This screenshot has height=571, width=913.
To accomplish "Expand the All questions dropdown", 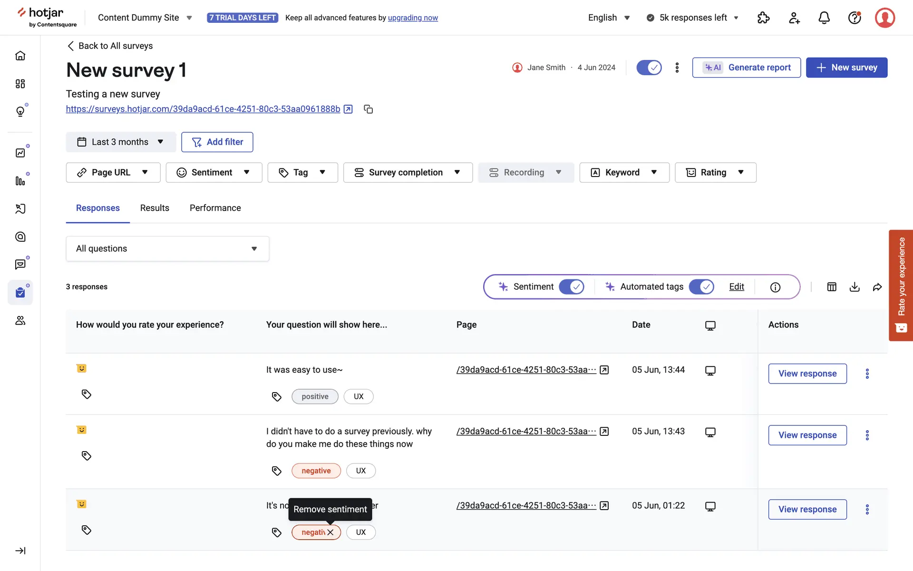I will point(167,248).
